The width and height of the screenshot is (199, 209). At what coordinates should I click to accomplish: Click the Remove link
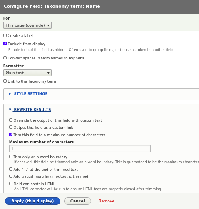(107, 201)
